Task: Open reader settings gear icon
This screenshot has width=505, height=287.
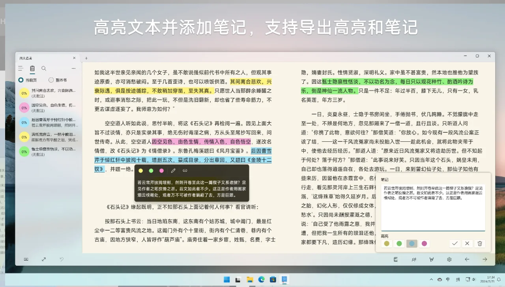Action: [x=449, y=259]
